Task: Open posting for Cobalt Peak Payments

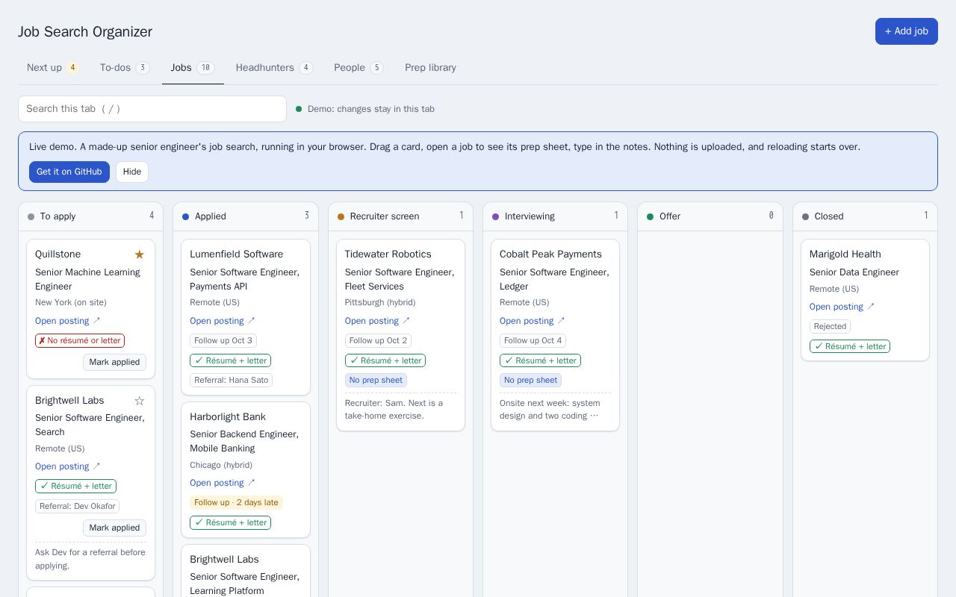Action: click(533, 321)
